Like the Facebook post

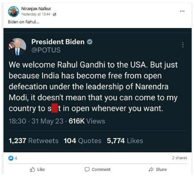pos(37,169)
